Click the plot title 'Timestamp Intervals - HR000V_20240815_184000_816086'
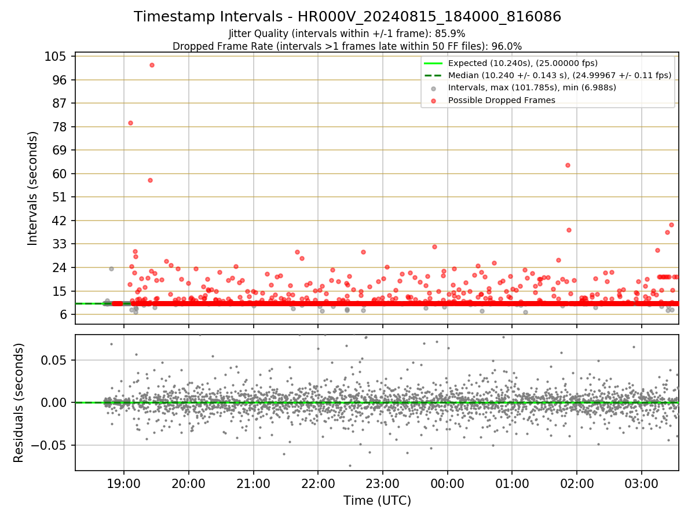This screenshot has width=695, height=521. 348,17
